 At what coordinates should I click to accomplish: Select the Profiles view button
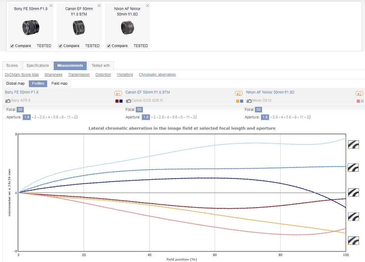tap(38, 83)
